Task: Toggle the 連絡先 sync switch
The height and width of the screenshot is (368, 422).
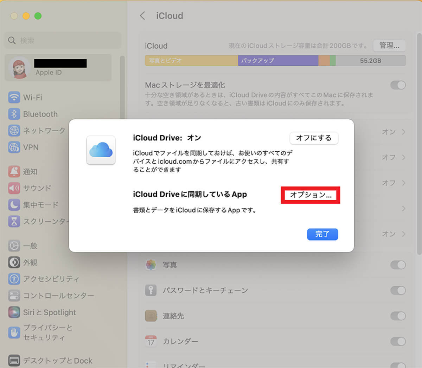Action: coord(398,316)
